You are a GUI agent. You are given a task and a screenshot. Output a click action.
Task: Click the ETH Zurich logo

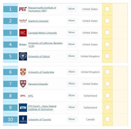click(23, 107)
